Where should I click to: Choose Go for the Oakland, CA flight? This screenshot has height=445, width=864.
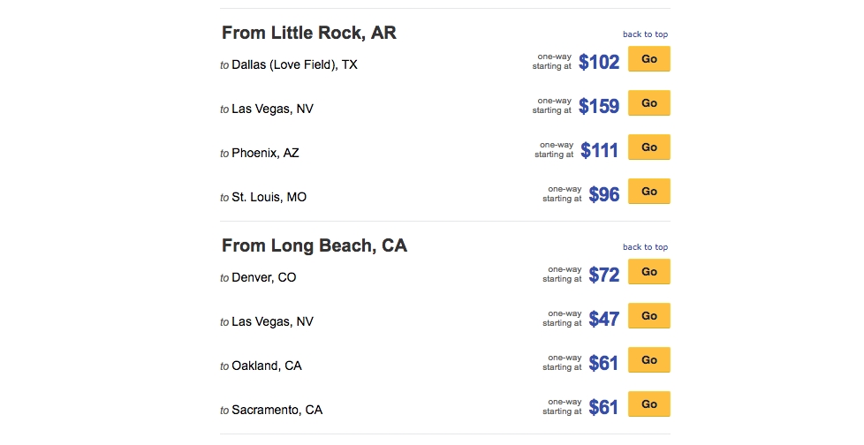pos(648,360)
